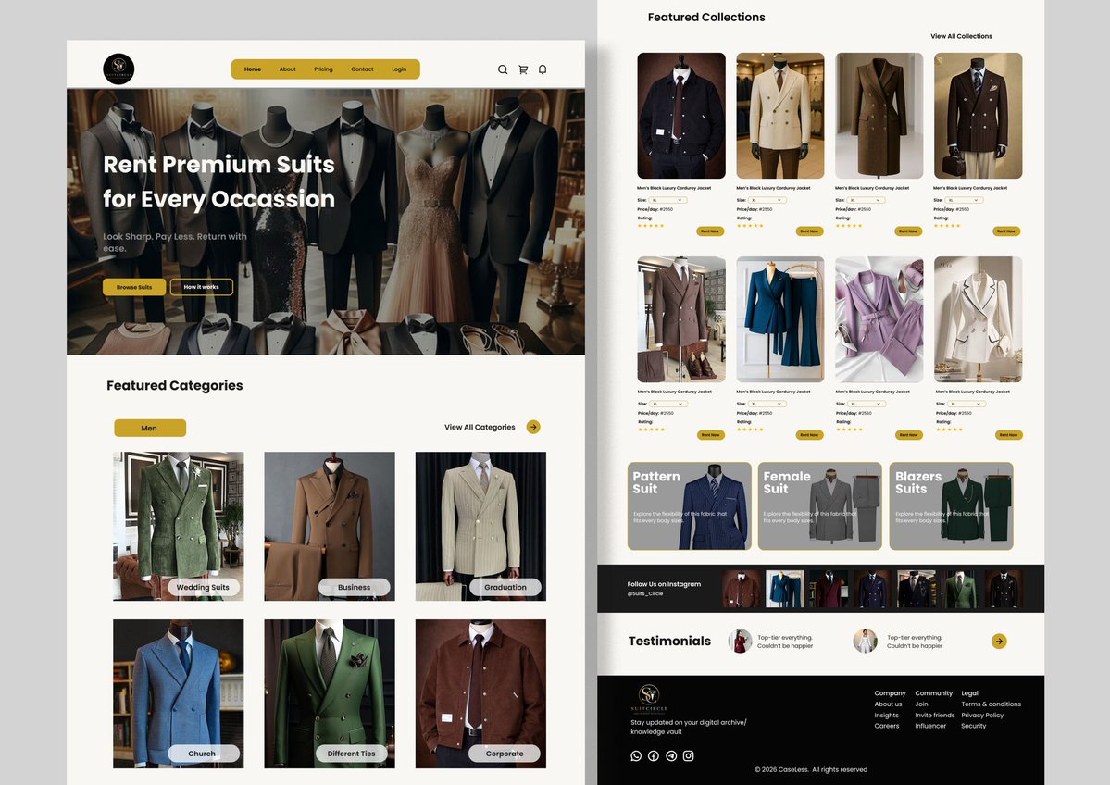Open the Corporate category card

[480, 693]
